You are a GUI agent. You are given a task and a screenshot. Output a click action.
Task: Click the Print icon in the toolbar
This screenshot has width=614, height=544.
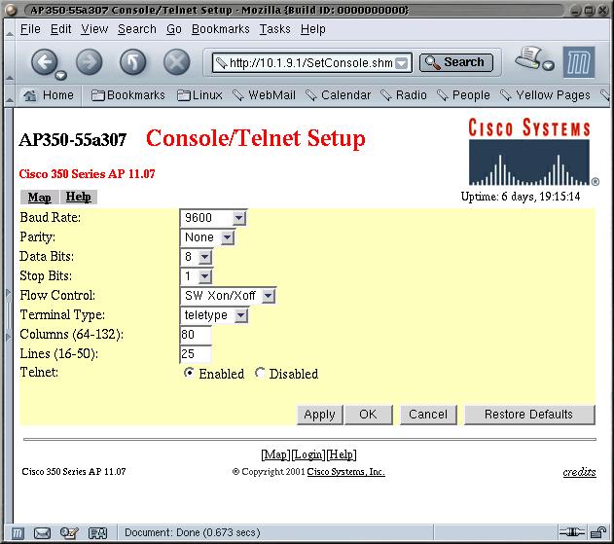529,57
